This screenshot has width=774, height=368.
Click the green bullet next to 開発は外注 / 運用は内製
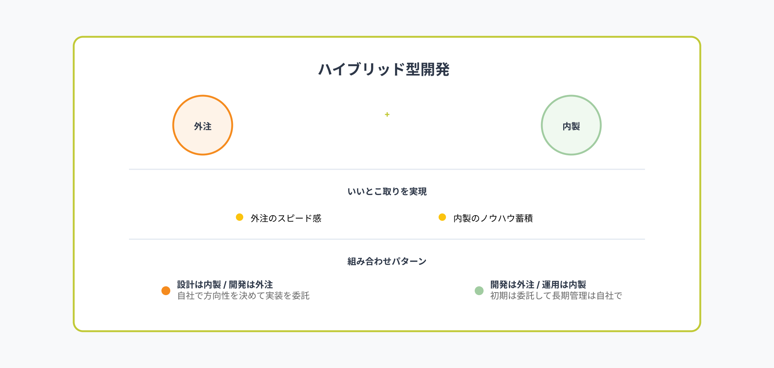(479, 291)
